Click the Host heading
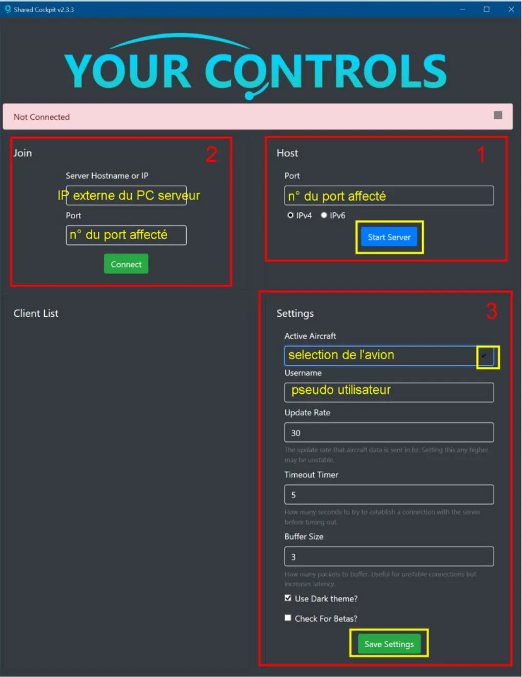This screenshot has width=522, height=677. click(287, 153)
